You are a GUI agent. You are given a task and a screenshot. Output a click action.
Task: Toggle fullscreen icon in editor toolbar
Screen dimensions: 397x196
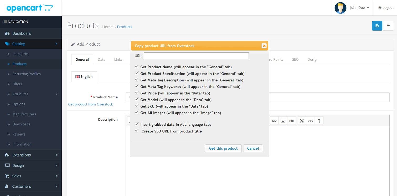[302, 121]
